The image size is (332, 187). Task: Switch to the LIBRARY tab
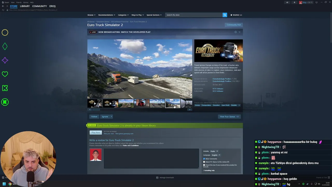[x=25, y=6]
